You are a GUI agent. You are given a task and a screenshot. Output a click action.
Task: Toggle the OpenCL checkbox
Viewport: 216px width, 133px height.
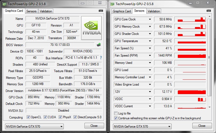(28, 117)
